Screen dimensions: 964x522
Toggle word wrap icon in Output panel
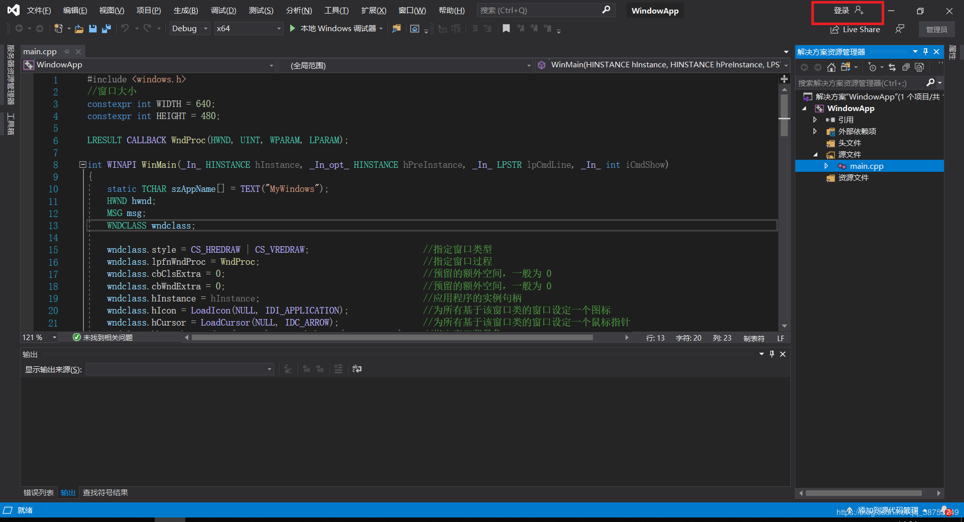click(x=357, y=369)
